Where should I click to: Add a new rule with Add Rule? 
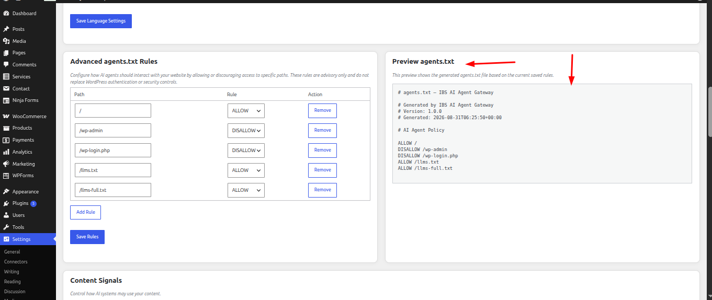pyautogui.click(x=85, y=212)
